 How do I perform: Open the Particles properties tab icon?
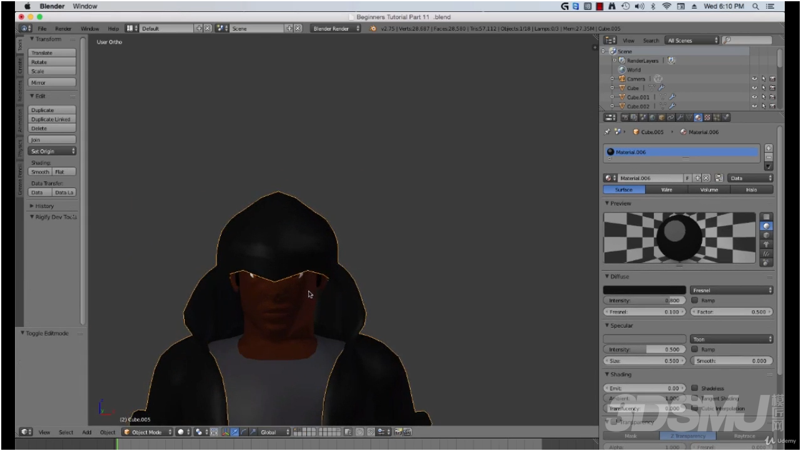(716, 117)
